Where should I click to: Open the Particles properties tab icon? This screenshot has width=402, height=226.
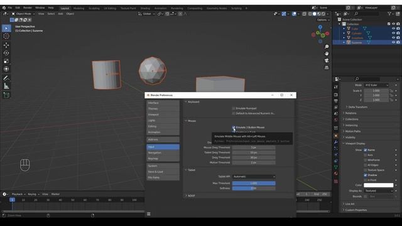(336, 148)
